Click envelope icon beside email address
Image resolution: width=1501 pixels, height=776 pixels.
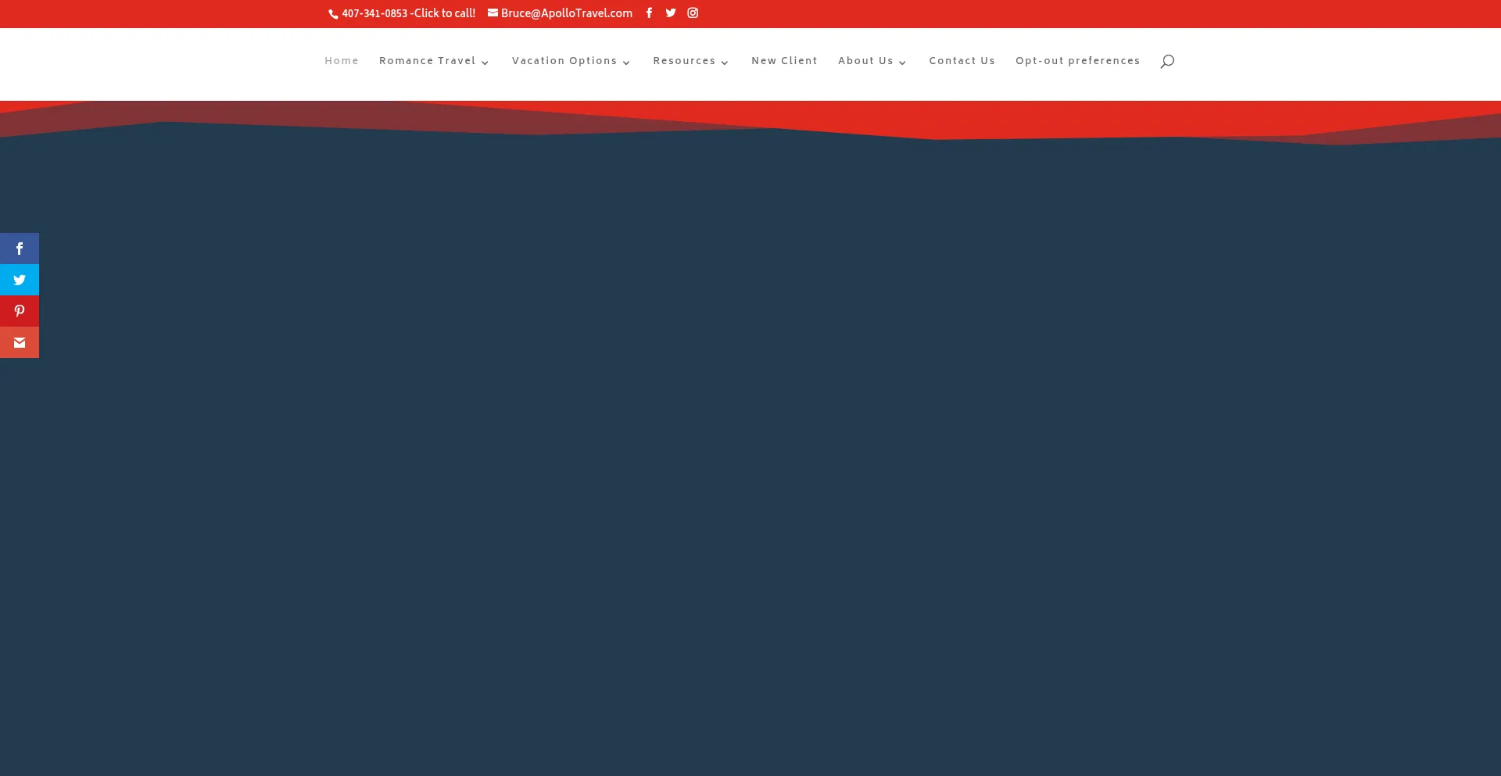click(x=493, y=13)
